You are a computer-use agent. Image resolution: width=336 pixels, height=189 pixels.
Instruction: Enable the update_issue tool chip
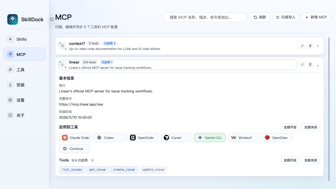(x=153, y=170)
